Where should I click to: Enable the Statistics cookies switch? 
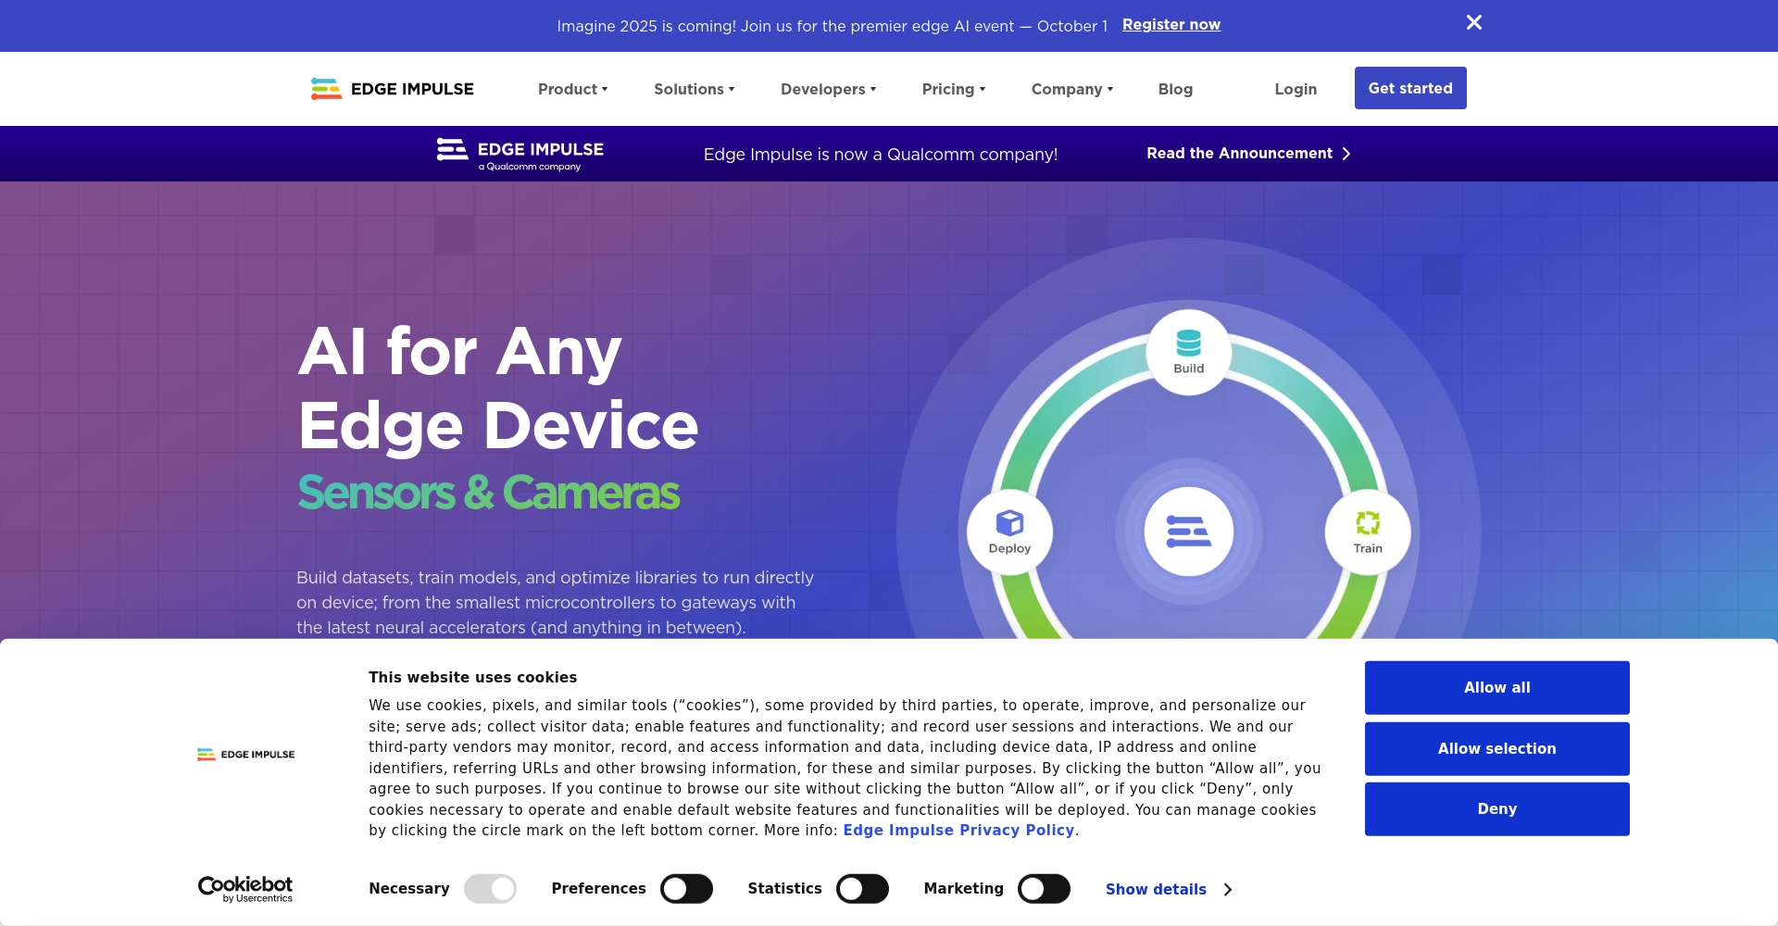click(x=862, y=889)
